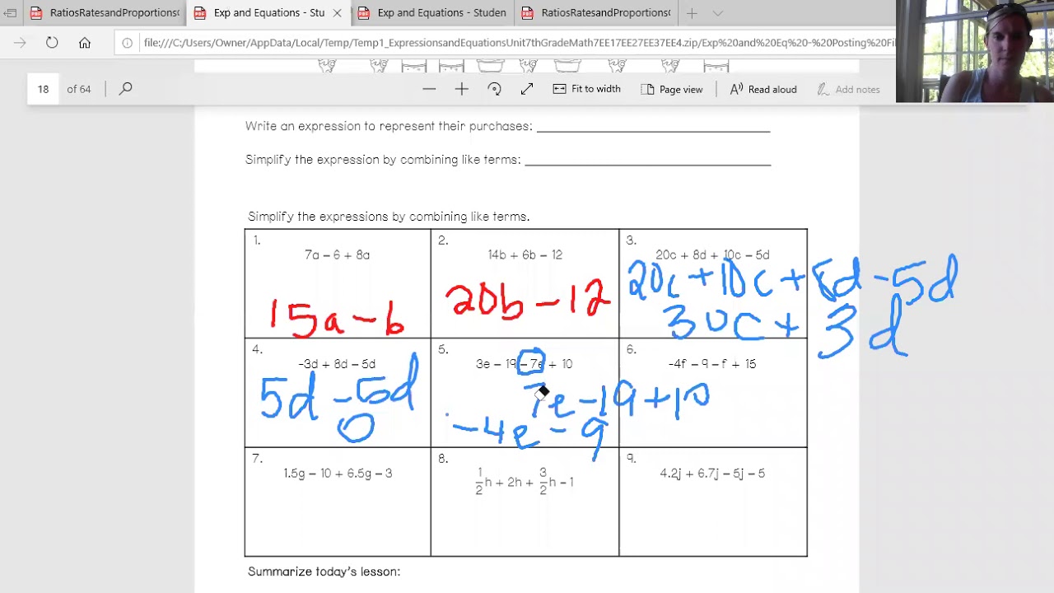Click the address bar file URL
This screenshot has width=1054, height=593.
(x=519, y=43)
